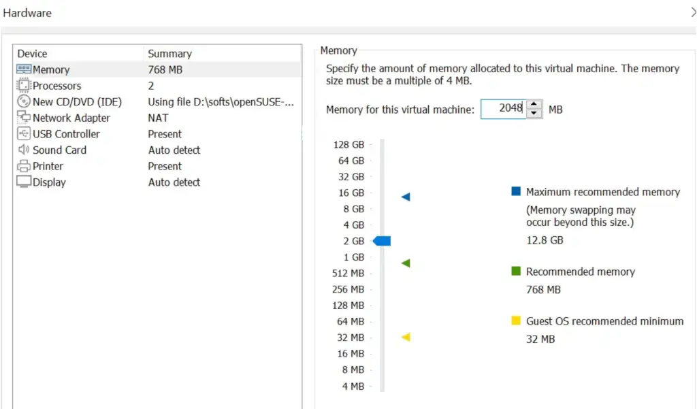Select the New CD/DVD (IDE) disc icon
The height and width of the screenshot is (409, 697).
pos(24,101)
